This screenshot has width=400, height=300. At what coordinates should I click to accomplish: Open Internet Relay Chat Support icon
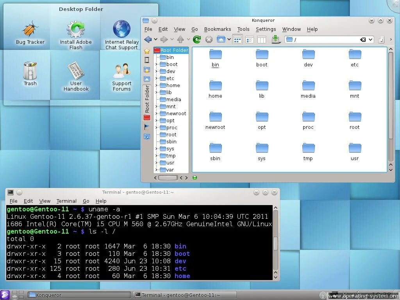tap(122, 35)
